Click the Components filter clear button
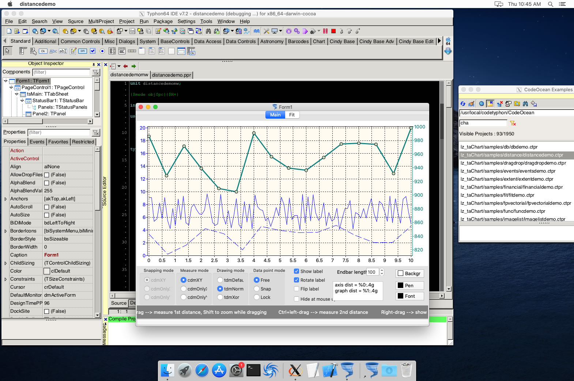Viewport: 574px width, 381px height. click(96, 72)
